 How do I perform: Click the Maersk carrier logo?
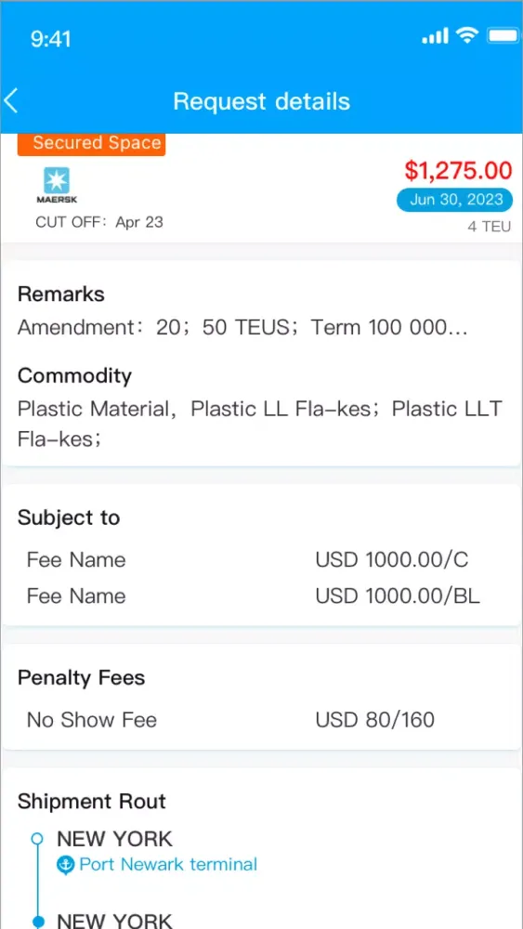tap(57, 186)
